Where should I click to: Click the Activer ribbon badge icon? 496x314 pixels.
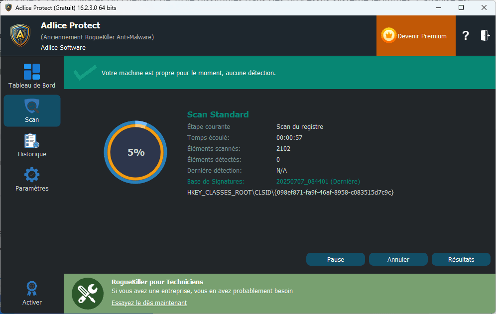(x=32, y=289)
